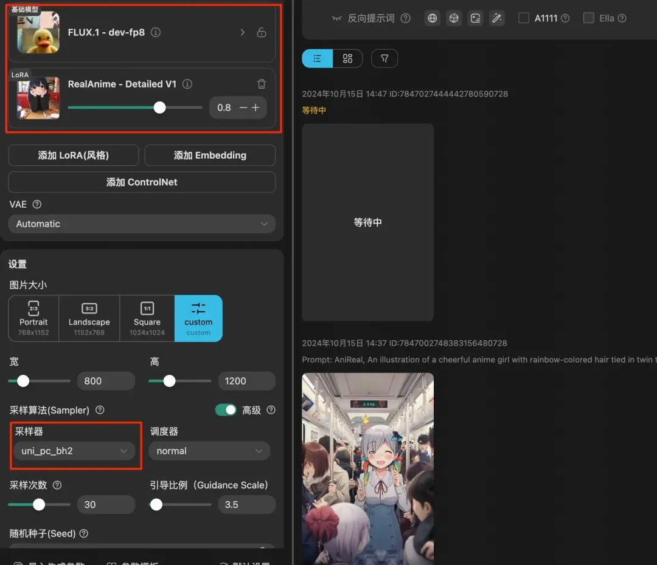Toggle the 高级 advanced sampler switch

pyautogui.click(x=226, y=409)
